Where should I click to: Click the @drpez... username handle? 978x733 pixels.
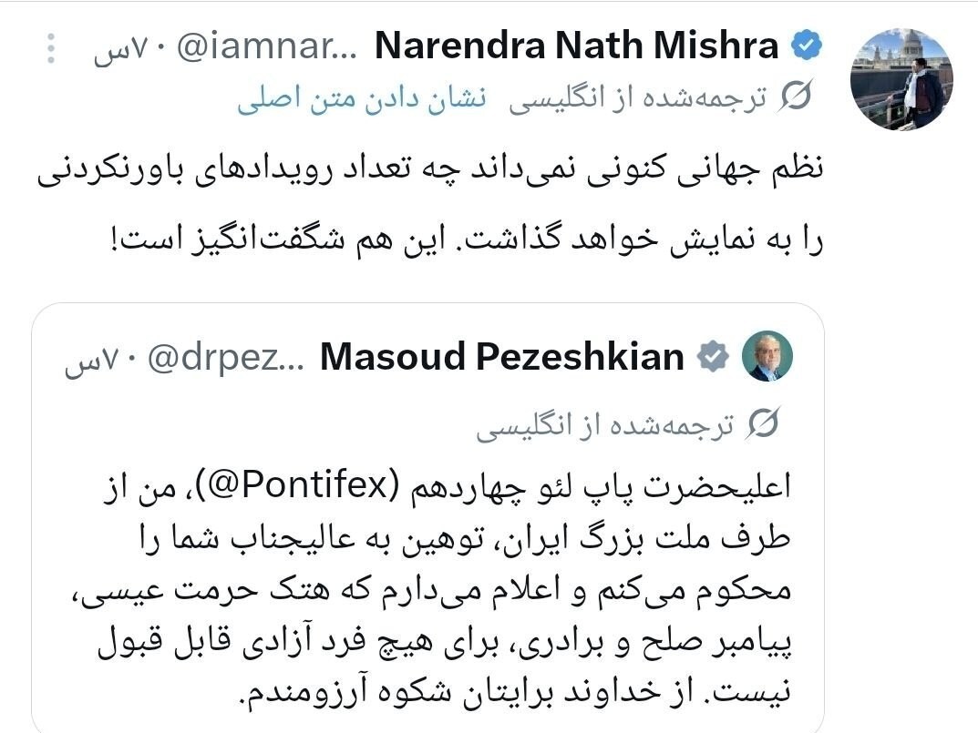coord(224,356)
